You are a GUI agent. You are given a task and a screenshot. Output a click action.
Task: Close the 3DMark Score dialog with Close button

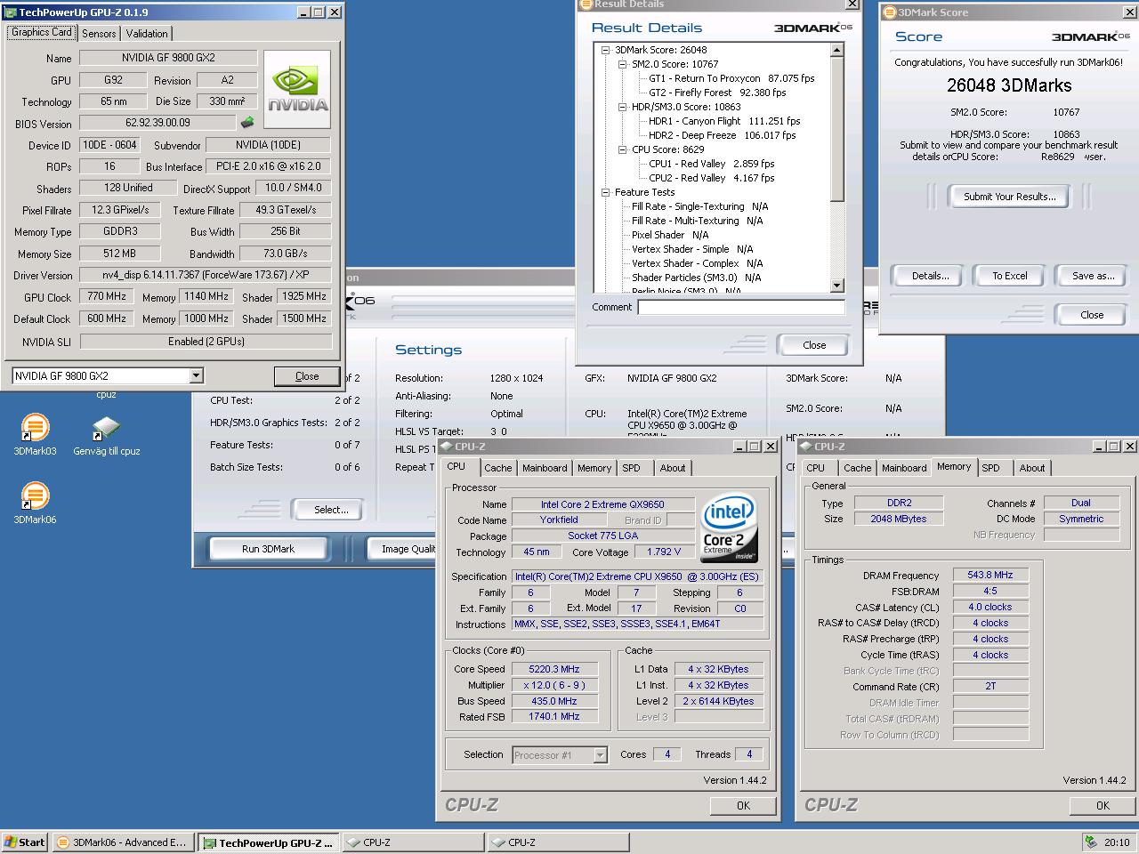point(1092,315)
